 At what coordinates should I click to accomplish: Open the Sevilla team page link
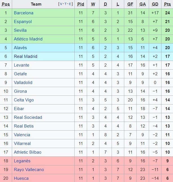pyautogui.click(x=20, y=30)
